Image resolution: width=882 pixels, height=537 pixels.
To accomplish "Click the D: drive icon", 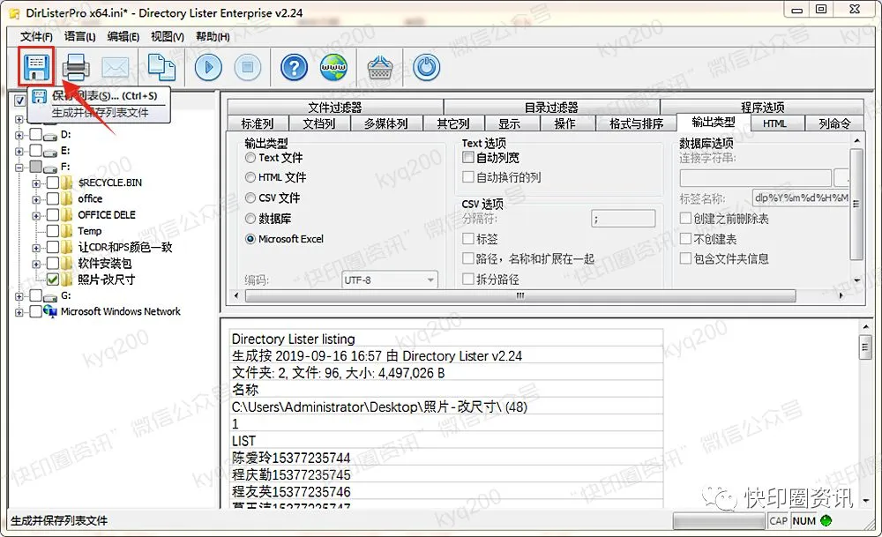I will 50,135.
